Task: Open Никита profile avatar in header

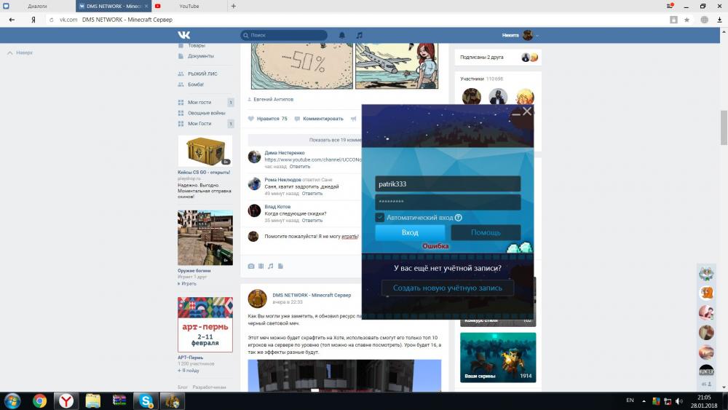Action: click(x=528, y=35)
